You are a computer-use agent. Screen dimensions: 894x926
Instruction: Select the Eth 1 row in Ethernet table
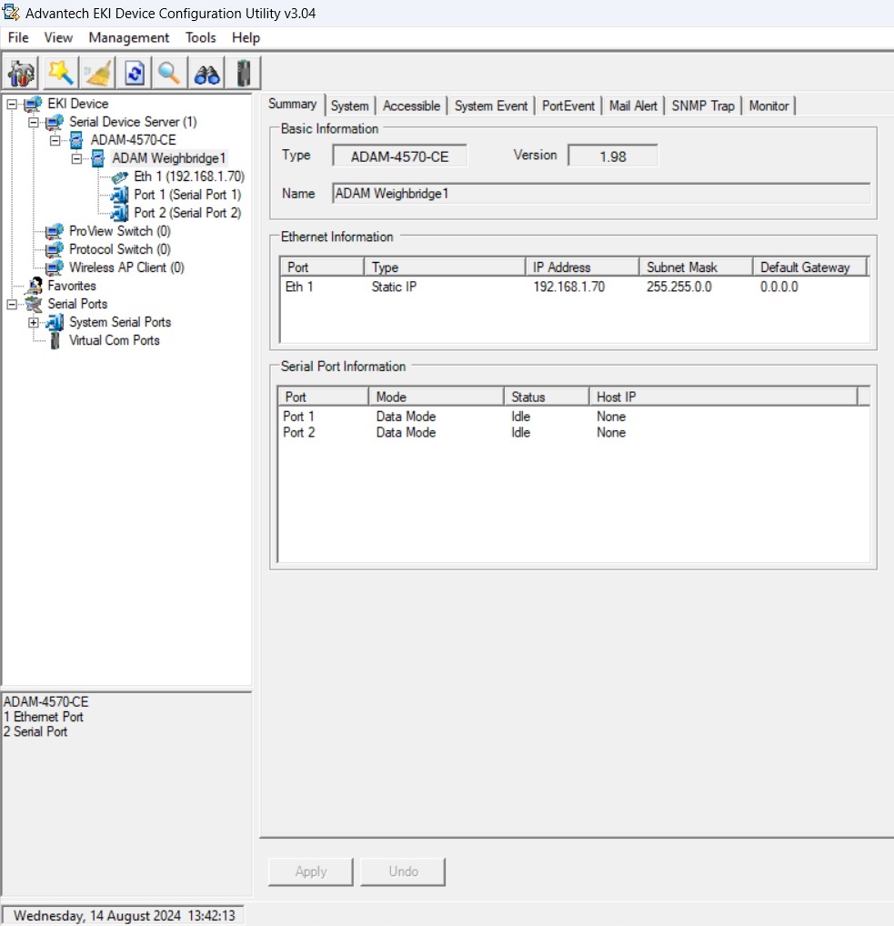point(574,287)
